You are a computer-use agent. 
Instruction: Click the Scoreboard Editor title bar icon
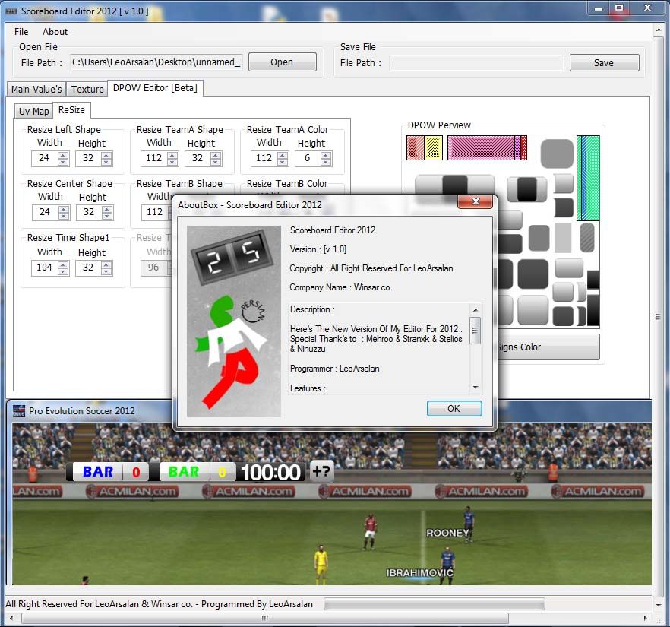pyautogui.click(x=10, y=11)
